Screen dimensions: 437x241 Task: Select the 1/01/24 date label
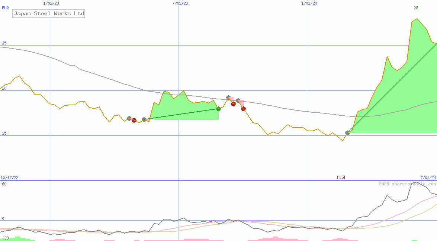(x=309, y=3)
